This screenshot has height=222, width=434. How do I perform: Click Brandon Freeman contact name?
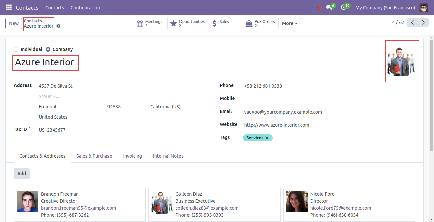(x=60, y=194)
